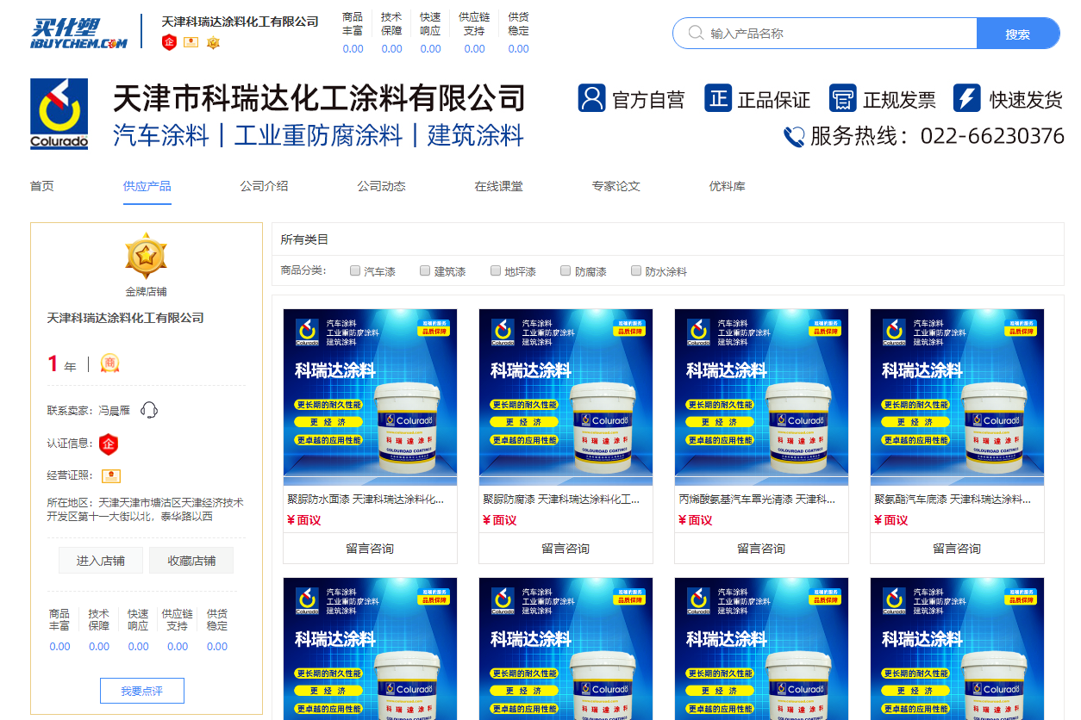
Task: Click the headset icon beside 联系卖家
Action: click(149, 410)
